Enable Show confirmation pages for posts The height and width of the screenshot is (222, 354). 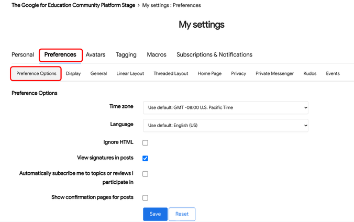(x=145, y=198)
